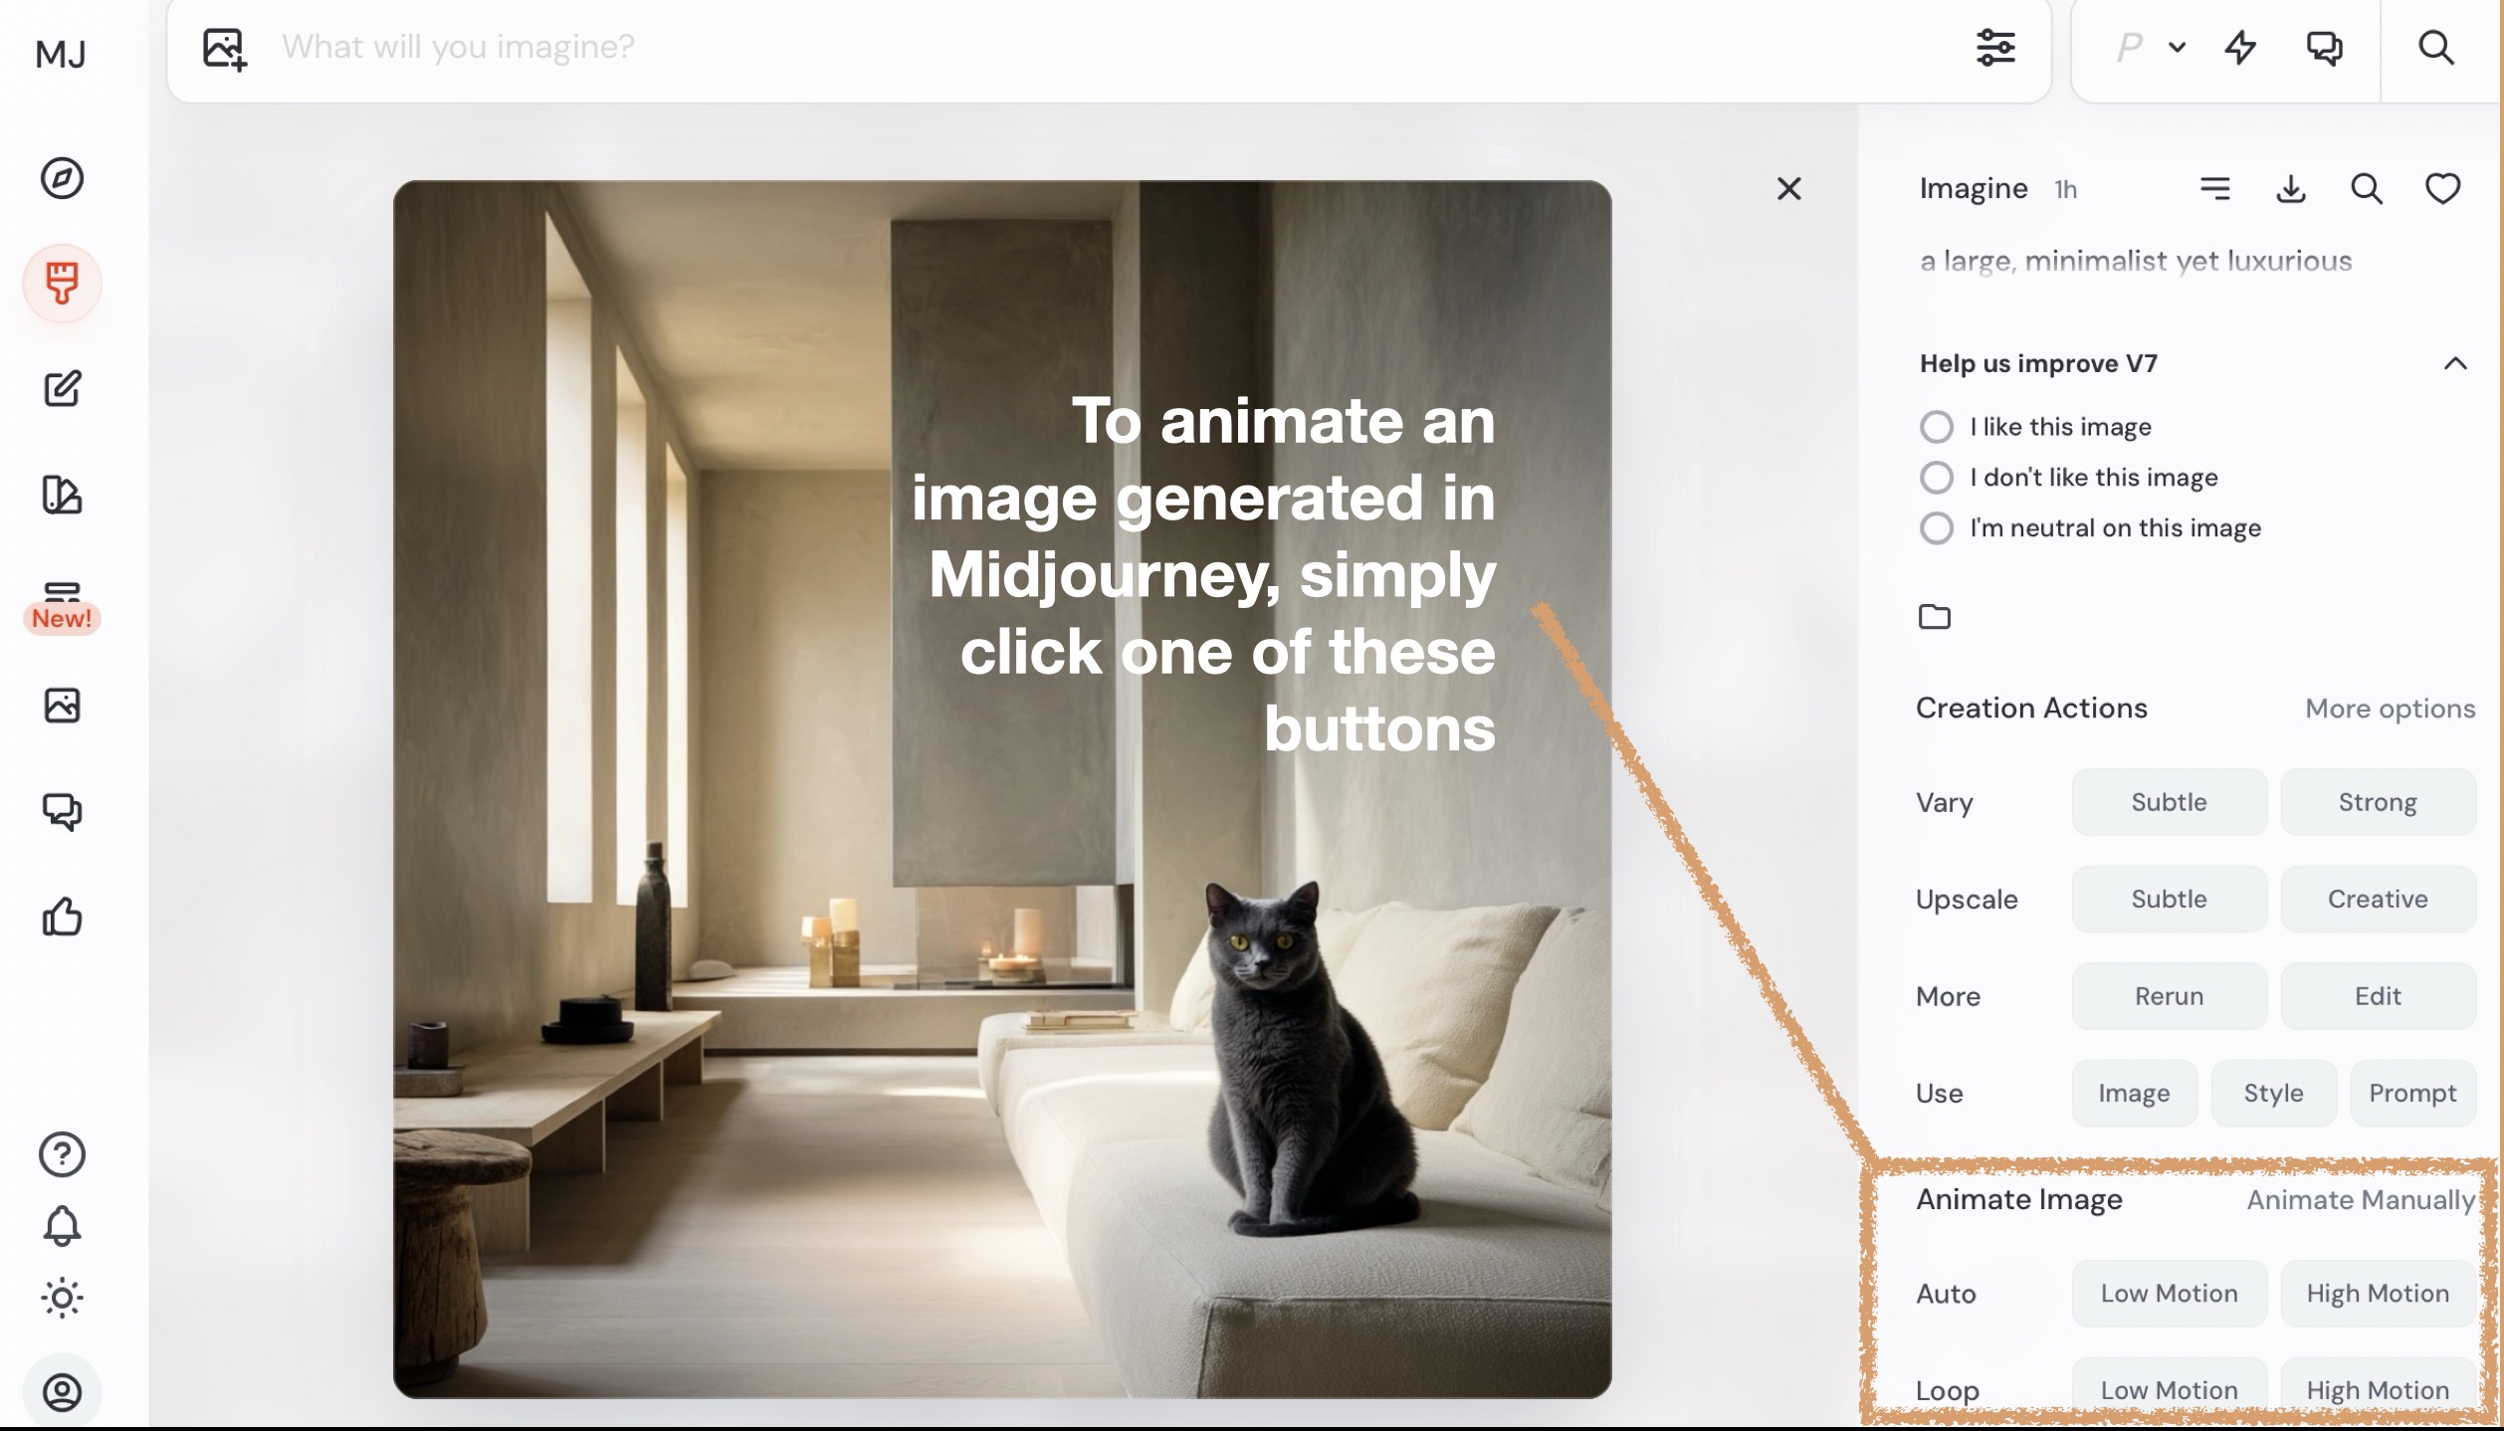Click the add image icon in prompt bar

tap(224, 48)
